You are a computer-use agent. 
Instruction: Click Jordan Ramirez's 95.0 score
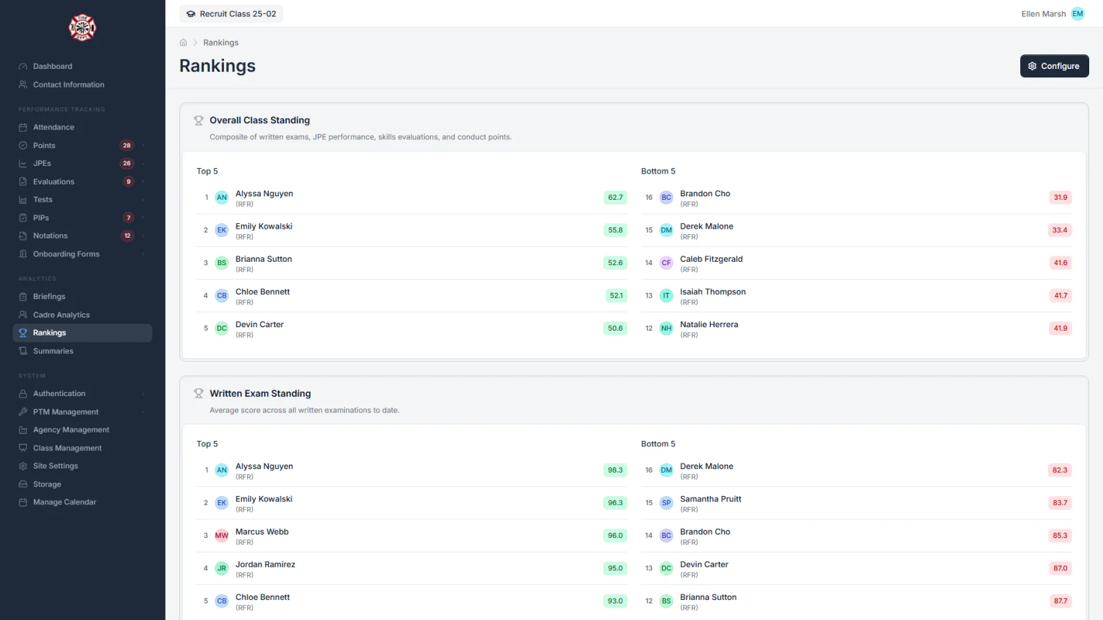coord(615,568)
